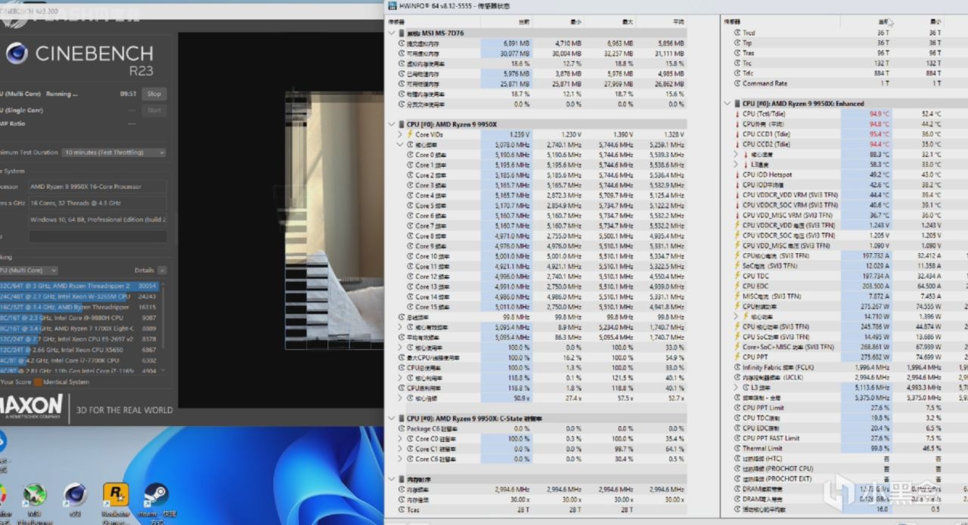Open the CPU (Multi Core) ranking dropdown
968x525 pixels.
29,270
